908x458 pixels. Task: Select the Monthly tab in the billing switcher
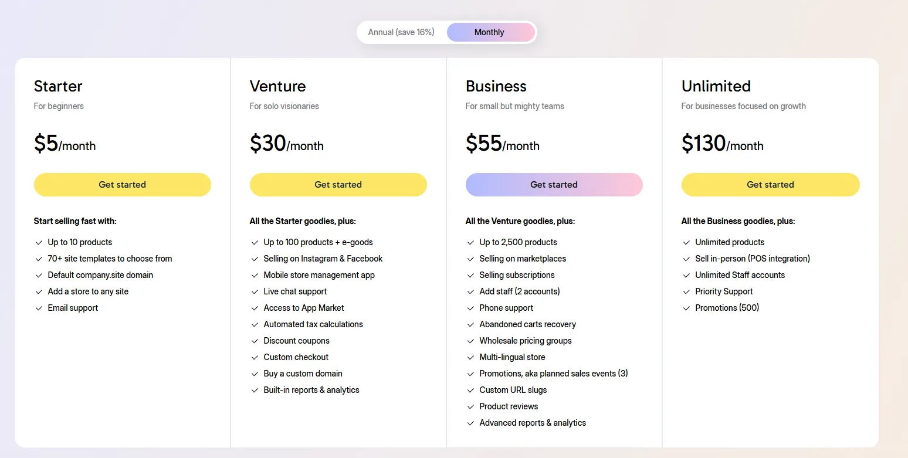coord(489,32)
